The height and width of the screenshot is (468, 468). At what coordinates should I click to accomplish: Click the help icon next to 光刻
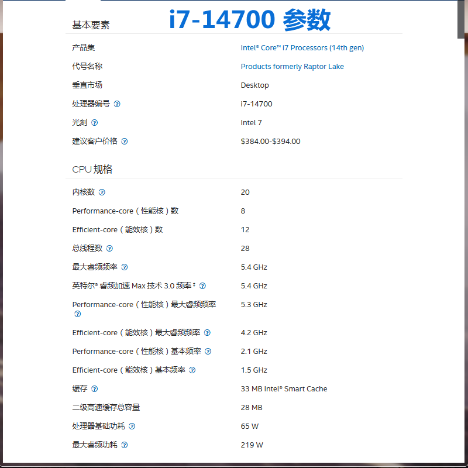click(x=94, y=123)
